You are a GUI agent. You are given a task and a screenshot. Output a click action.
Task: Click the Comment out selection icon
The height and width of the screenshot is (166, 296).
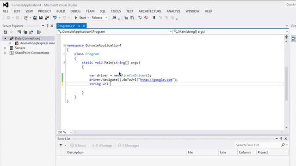[140, 18]
